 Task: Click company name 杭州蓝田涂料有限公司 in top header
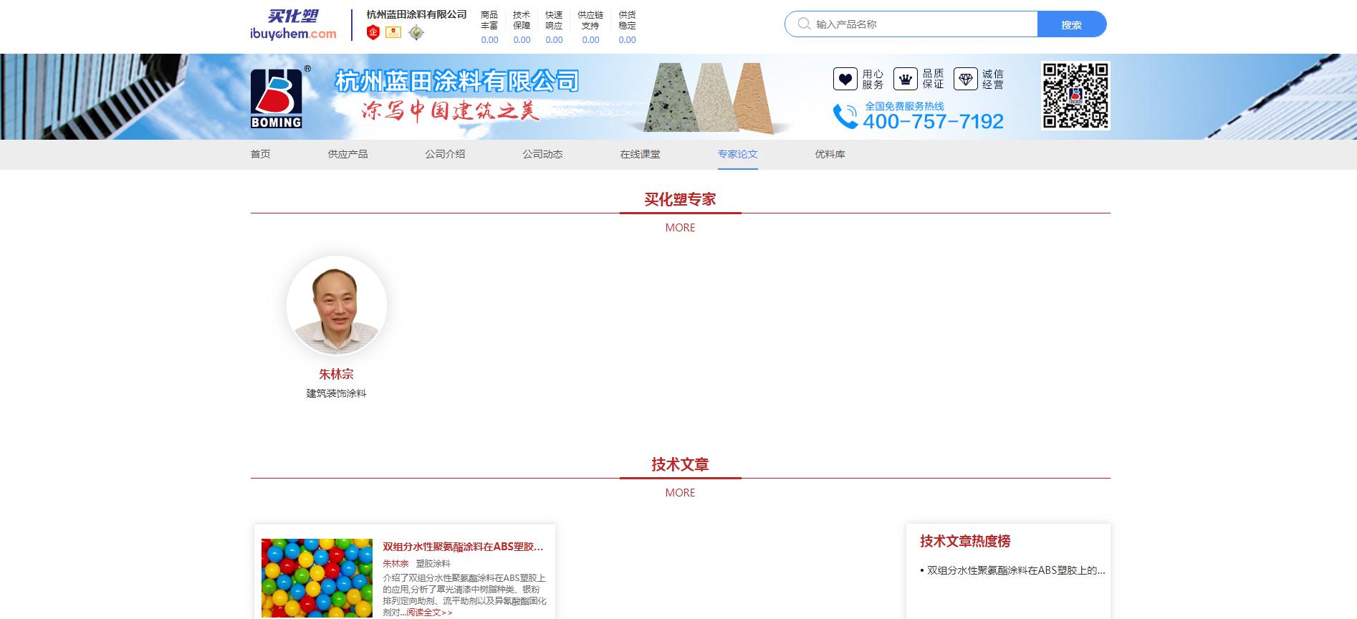click(416, 14)
